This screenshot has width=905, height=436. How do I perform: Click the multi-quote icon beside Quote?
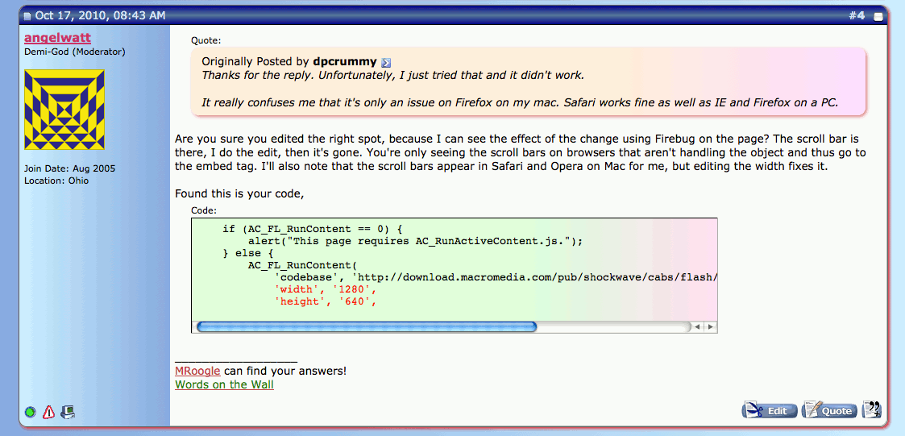pyautogui.click(x=871, y=410)
